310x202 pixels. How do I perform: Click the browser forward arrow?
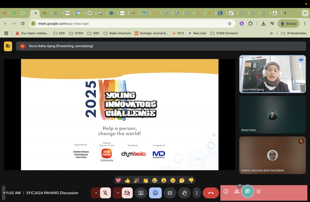click(14, 24)
